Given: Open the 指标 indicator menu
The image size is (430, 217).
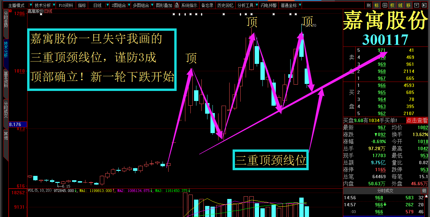Looking at the screenshot, I should (82, 5).
